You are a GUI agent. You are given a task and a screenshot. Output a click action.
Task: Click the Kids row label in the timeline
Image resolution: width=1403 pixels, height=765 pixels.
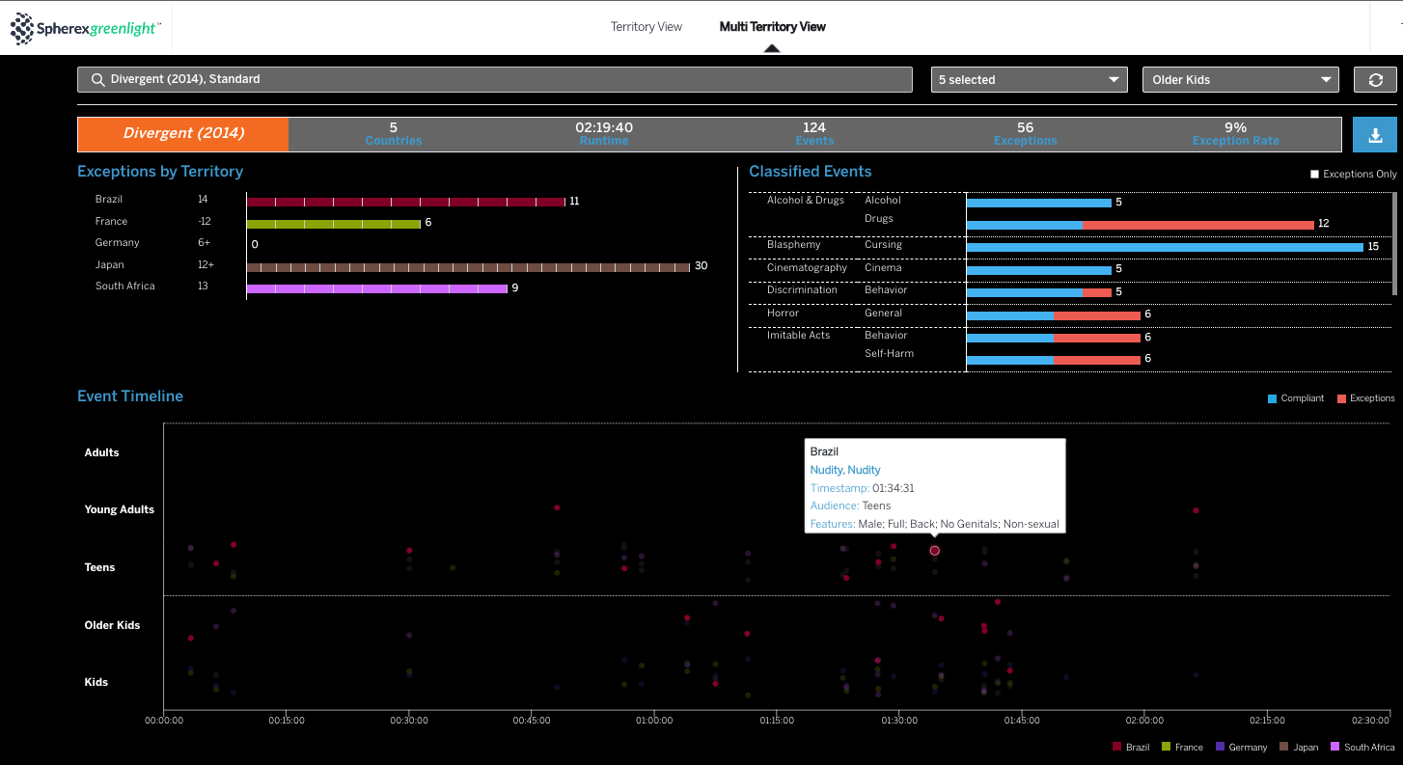click(x=96, y=682)
